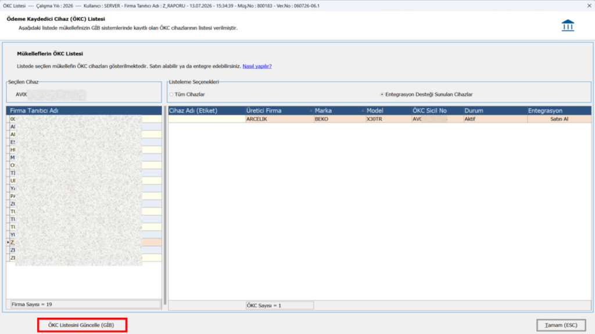Close the ÖKC Listesi window
The height and width of the screenshot is (334, 595).
pyautogui.click(x=589, y=6)
